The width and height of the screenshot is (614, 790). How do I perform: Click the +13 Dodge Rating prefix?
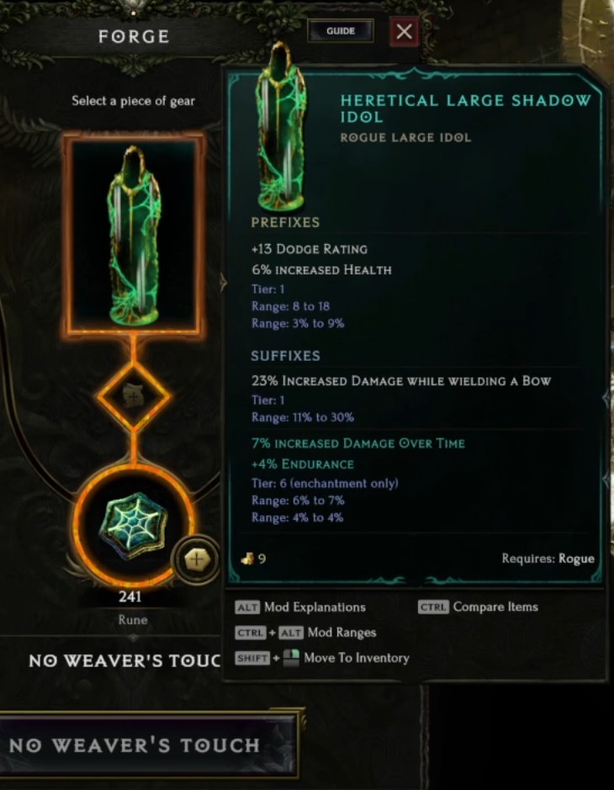coord(310,249)
